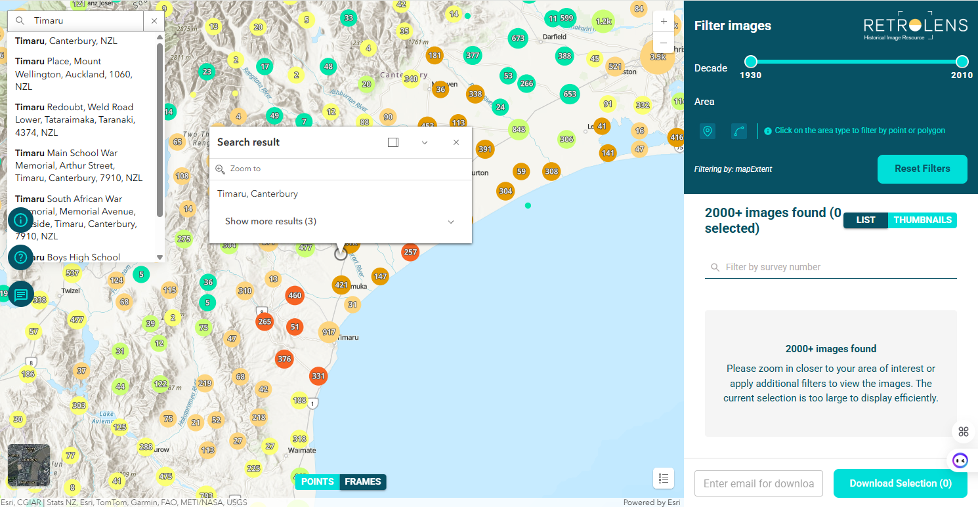Image resolution: width=978 pixels, height=507 pixels.
Task: Switch map display to FRAMES
Action: [x=363, y=482]
